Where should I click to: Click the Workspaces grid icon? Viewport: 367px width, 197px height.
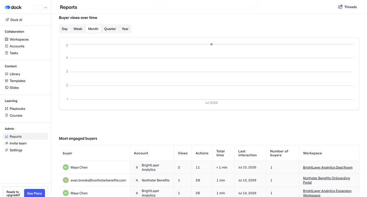click(7, 39)
